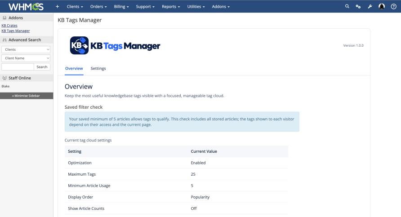
Task: Open the Utilities menu
Action: [x=196, y=7]
